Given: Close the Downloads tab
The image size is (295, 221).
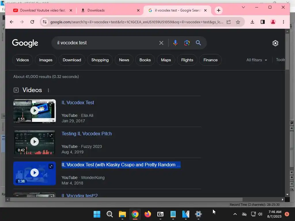Looking at the screenshot, I should point(138,10).
